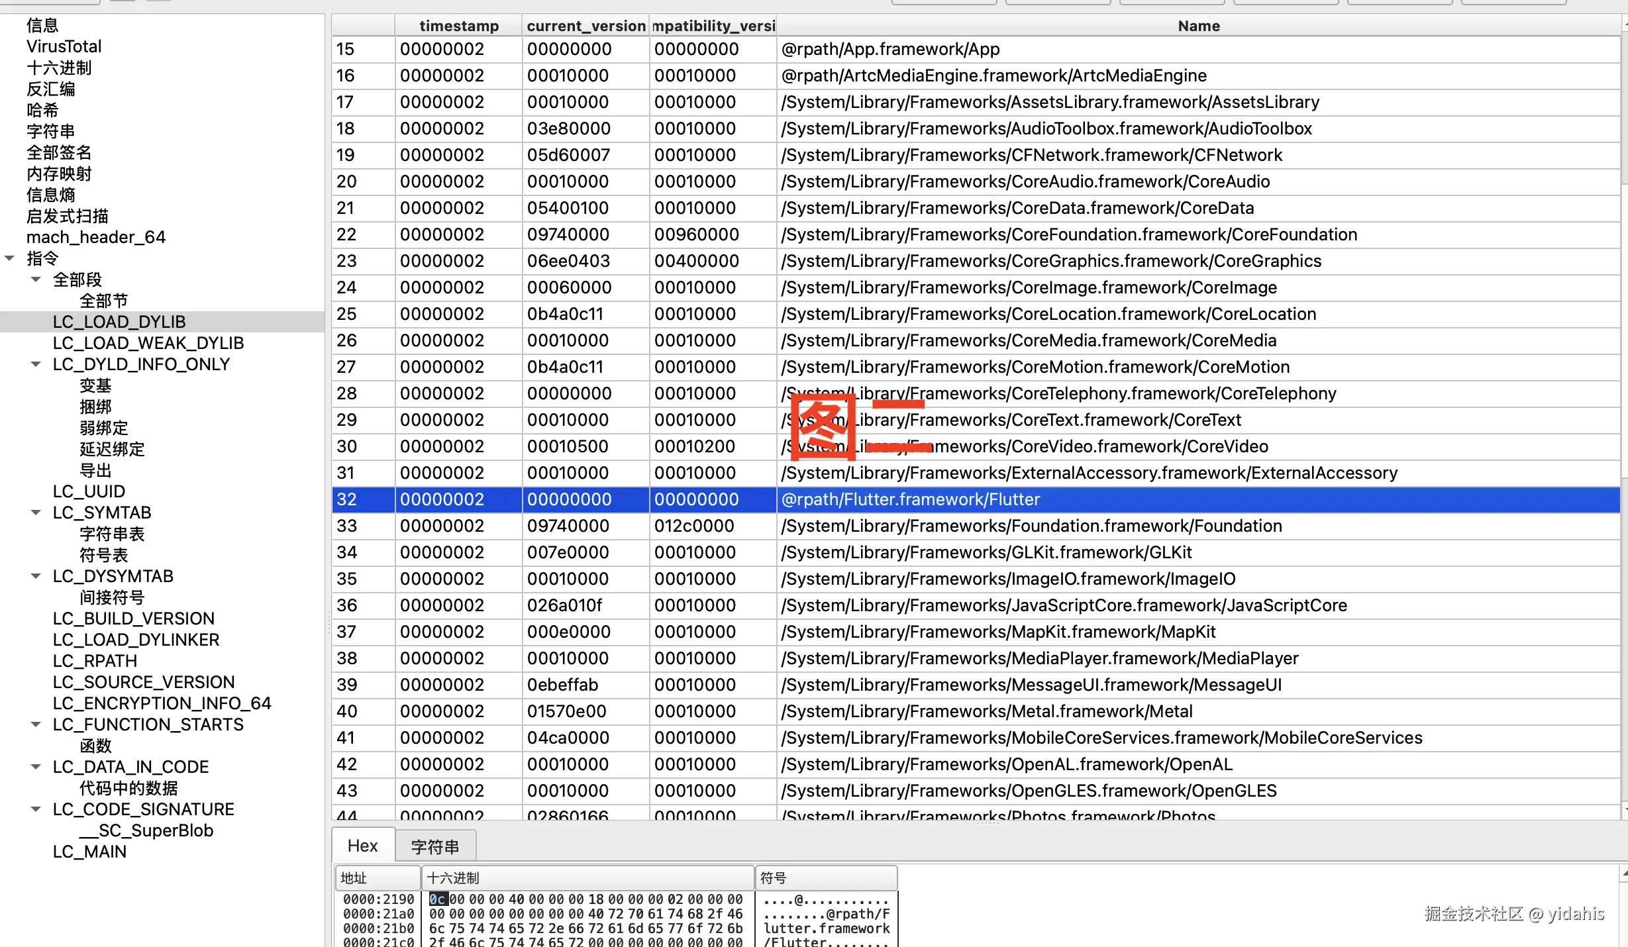Collapse LC_DYSYMTAB disclosure triangle
Screen dimensions: 1628x947
36,576
